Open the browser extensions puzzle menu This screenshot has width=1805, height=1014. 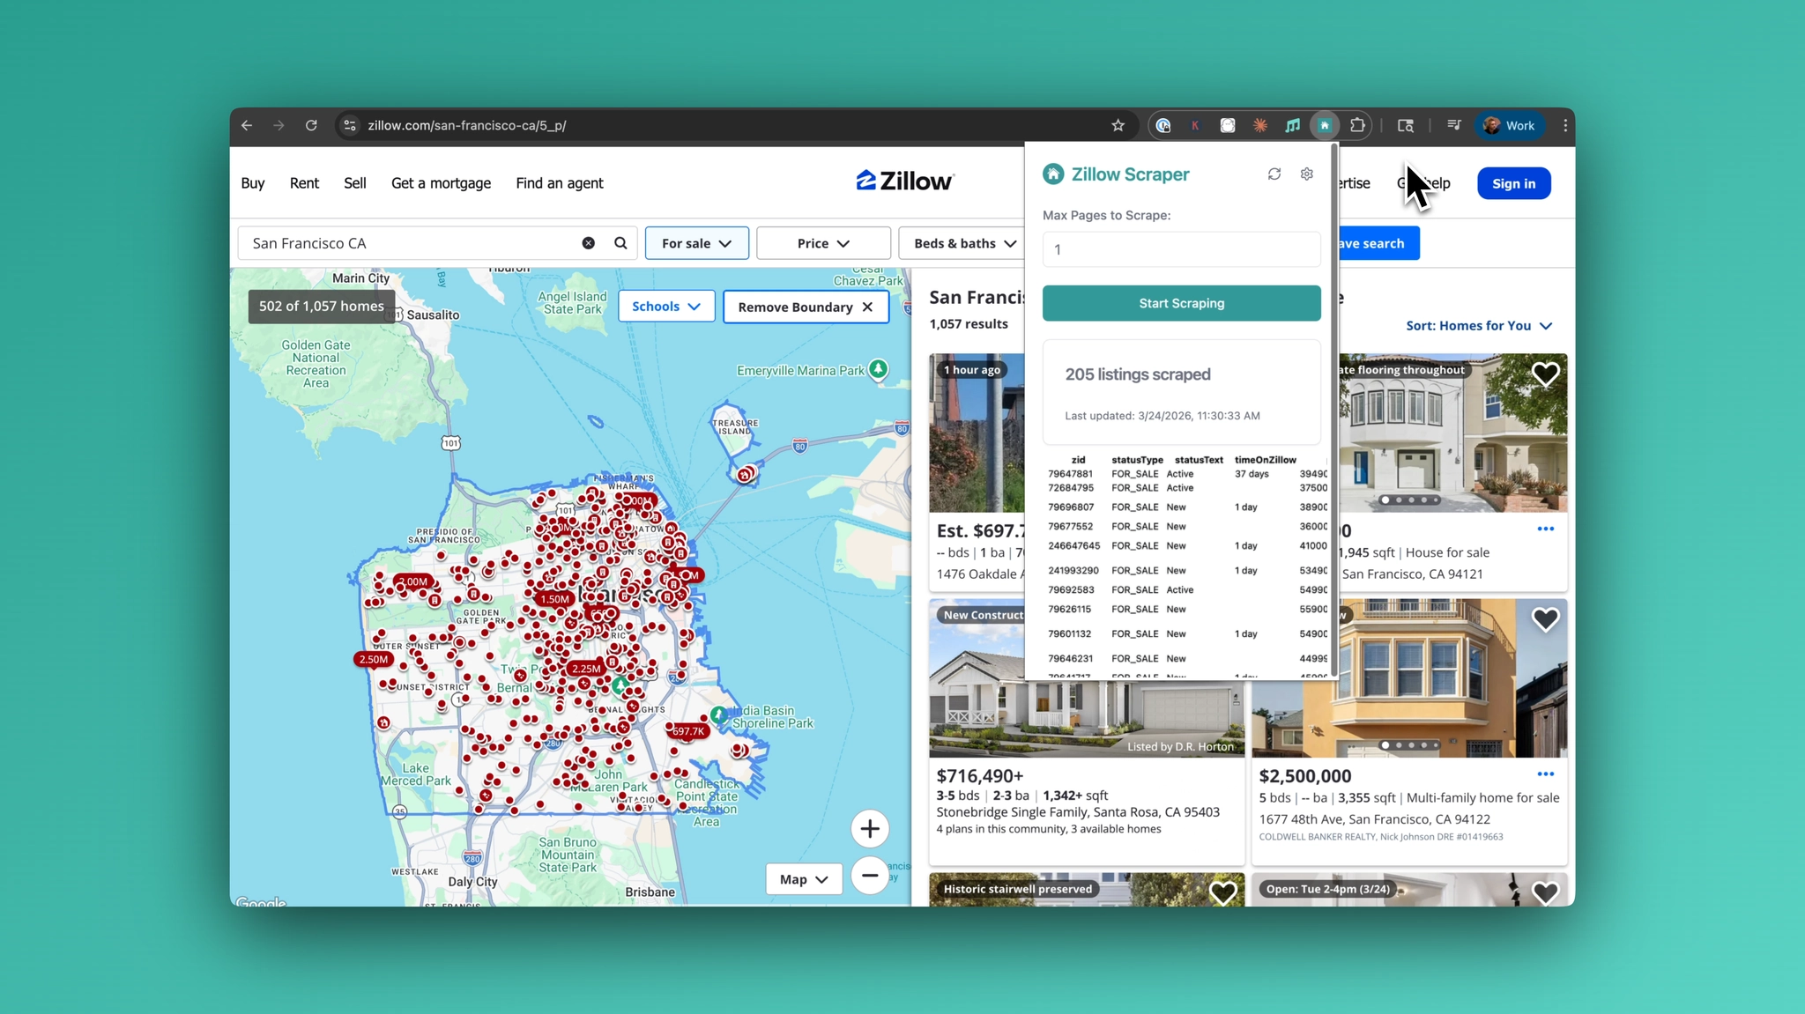(x=1357, y=125)
